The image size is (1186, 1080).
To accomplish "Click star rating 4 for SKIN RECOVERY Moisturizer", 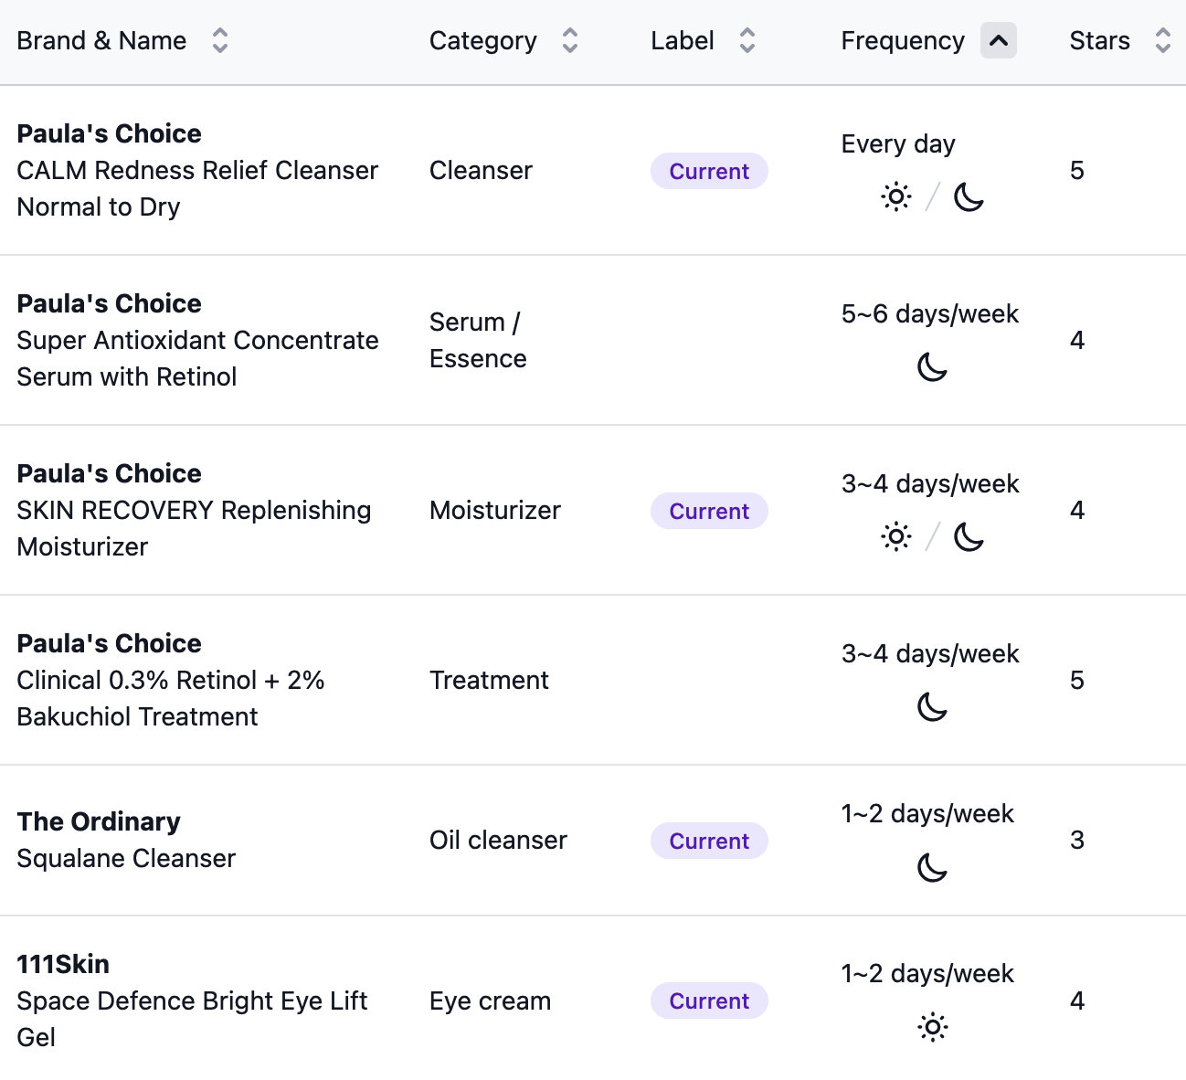I will pos(1077,510).
